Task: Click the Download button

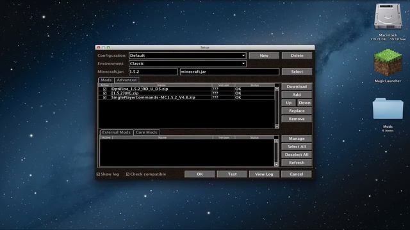Action: click(297, 87)
